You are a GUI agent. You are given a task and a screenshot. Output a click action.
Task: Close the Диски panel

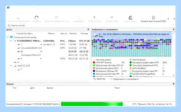click(88, 29)
